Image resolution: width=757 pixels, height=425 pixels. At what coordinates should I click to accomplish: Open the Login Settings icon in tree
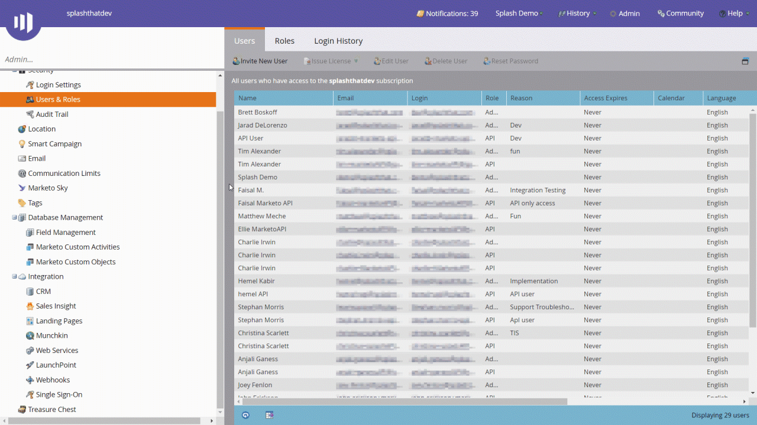point(30,85)
